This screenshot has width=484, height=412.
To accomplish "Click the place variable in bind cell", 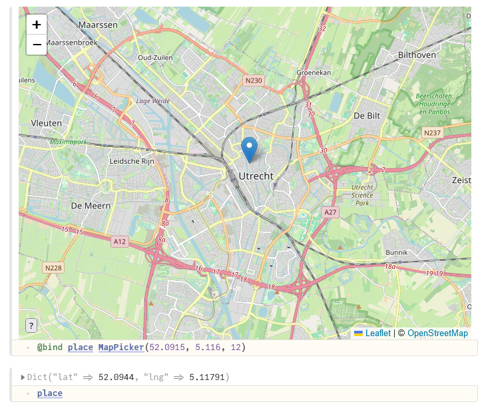I will point(81,347).
